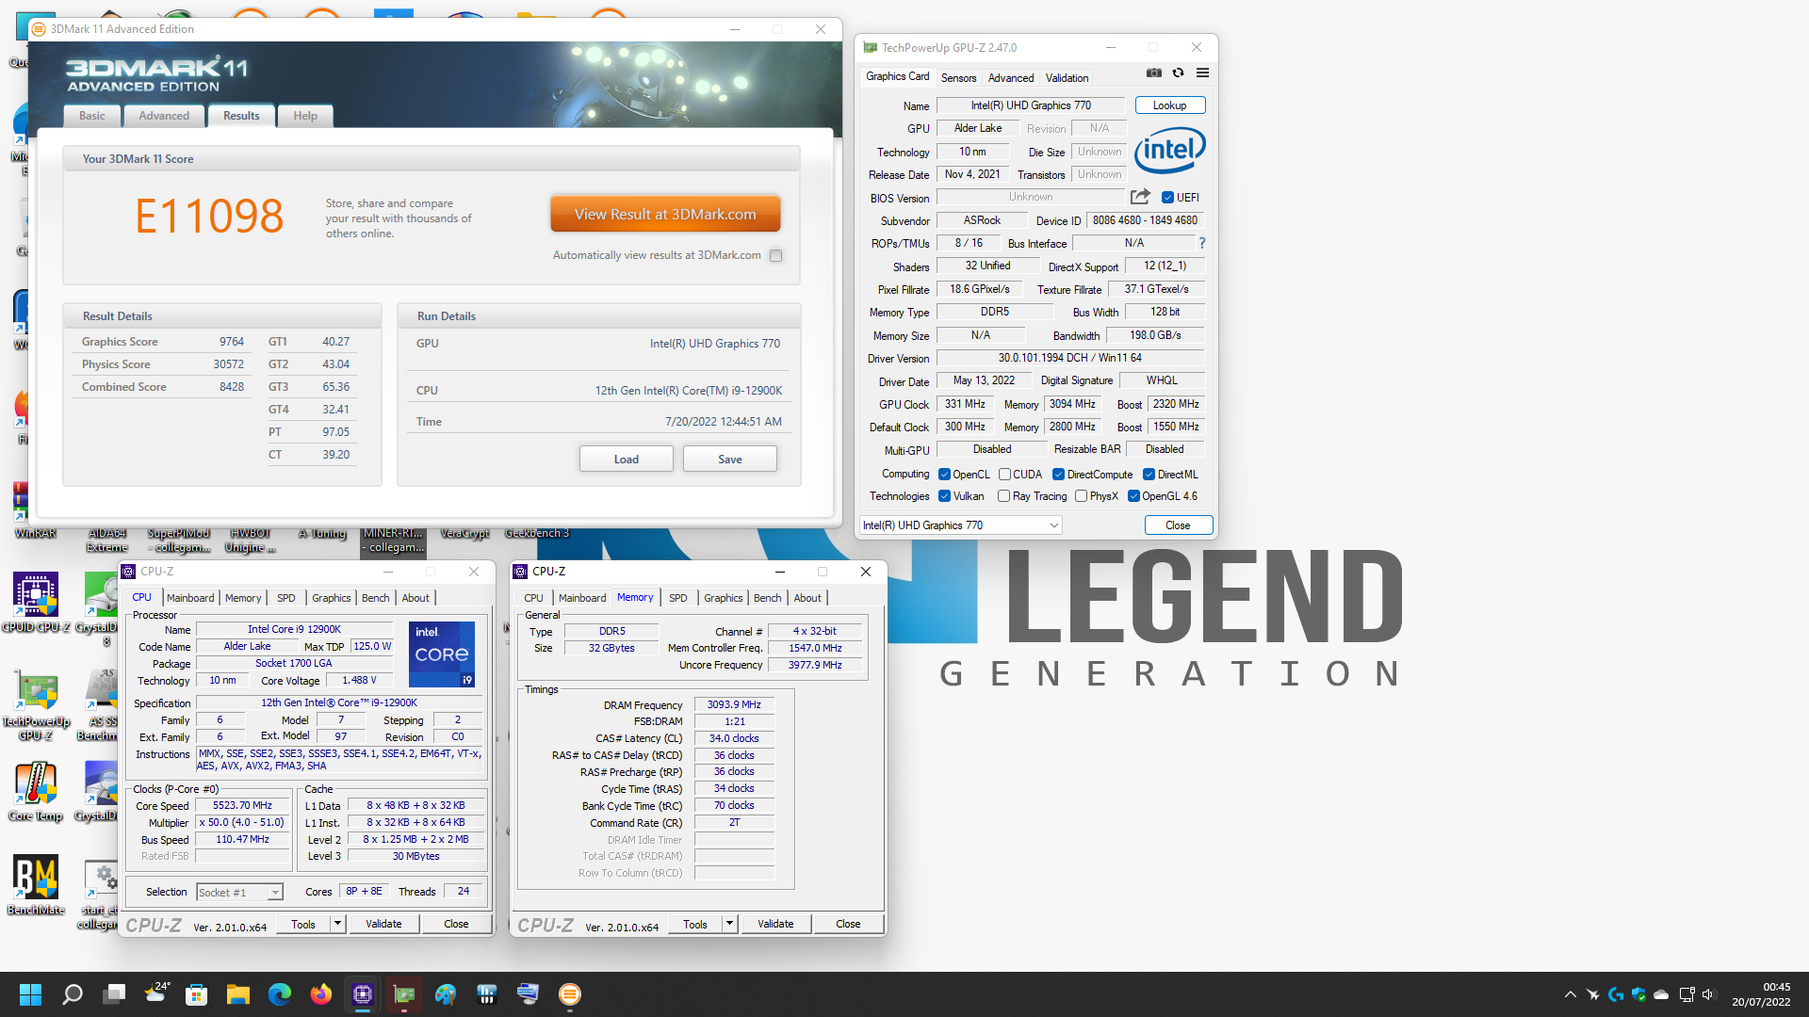Viewport: 1809px width, 1017px height.
Task: Open Microsoft Edge from the taskbar
Action: point(280,994)
